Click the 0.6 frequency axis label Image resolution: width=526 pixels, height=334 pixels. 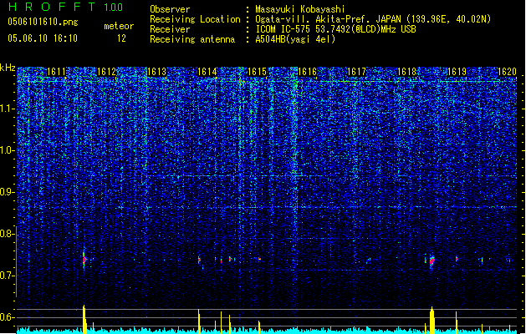click(x=8, y=317)
